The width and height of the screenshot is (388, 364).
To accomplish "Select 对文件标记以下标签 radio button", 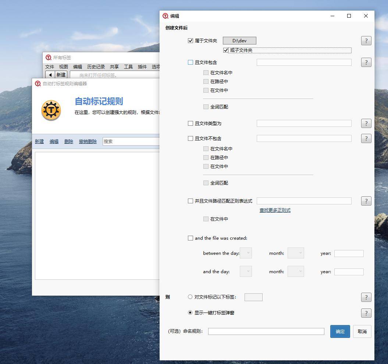I will coord(190,297).
